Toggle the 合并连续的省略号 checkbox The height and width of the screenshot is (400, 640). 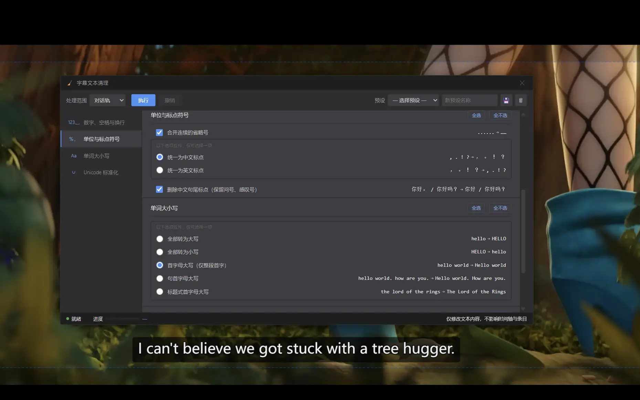[159, 133]
